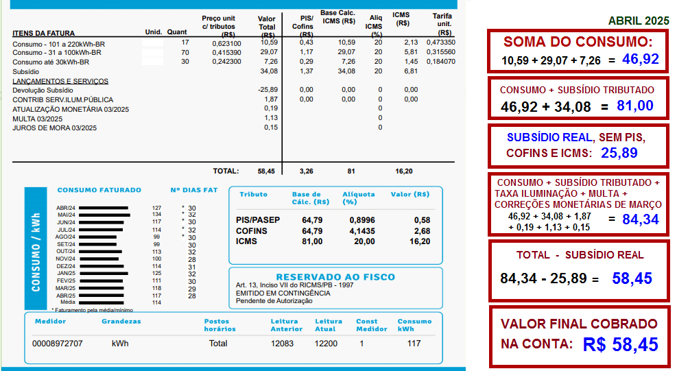This screenshot has width=677, height=371.
Task: Select the PIS/PASEP row in tax table
Action: (257, 220)
